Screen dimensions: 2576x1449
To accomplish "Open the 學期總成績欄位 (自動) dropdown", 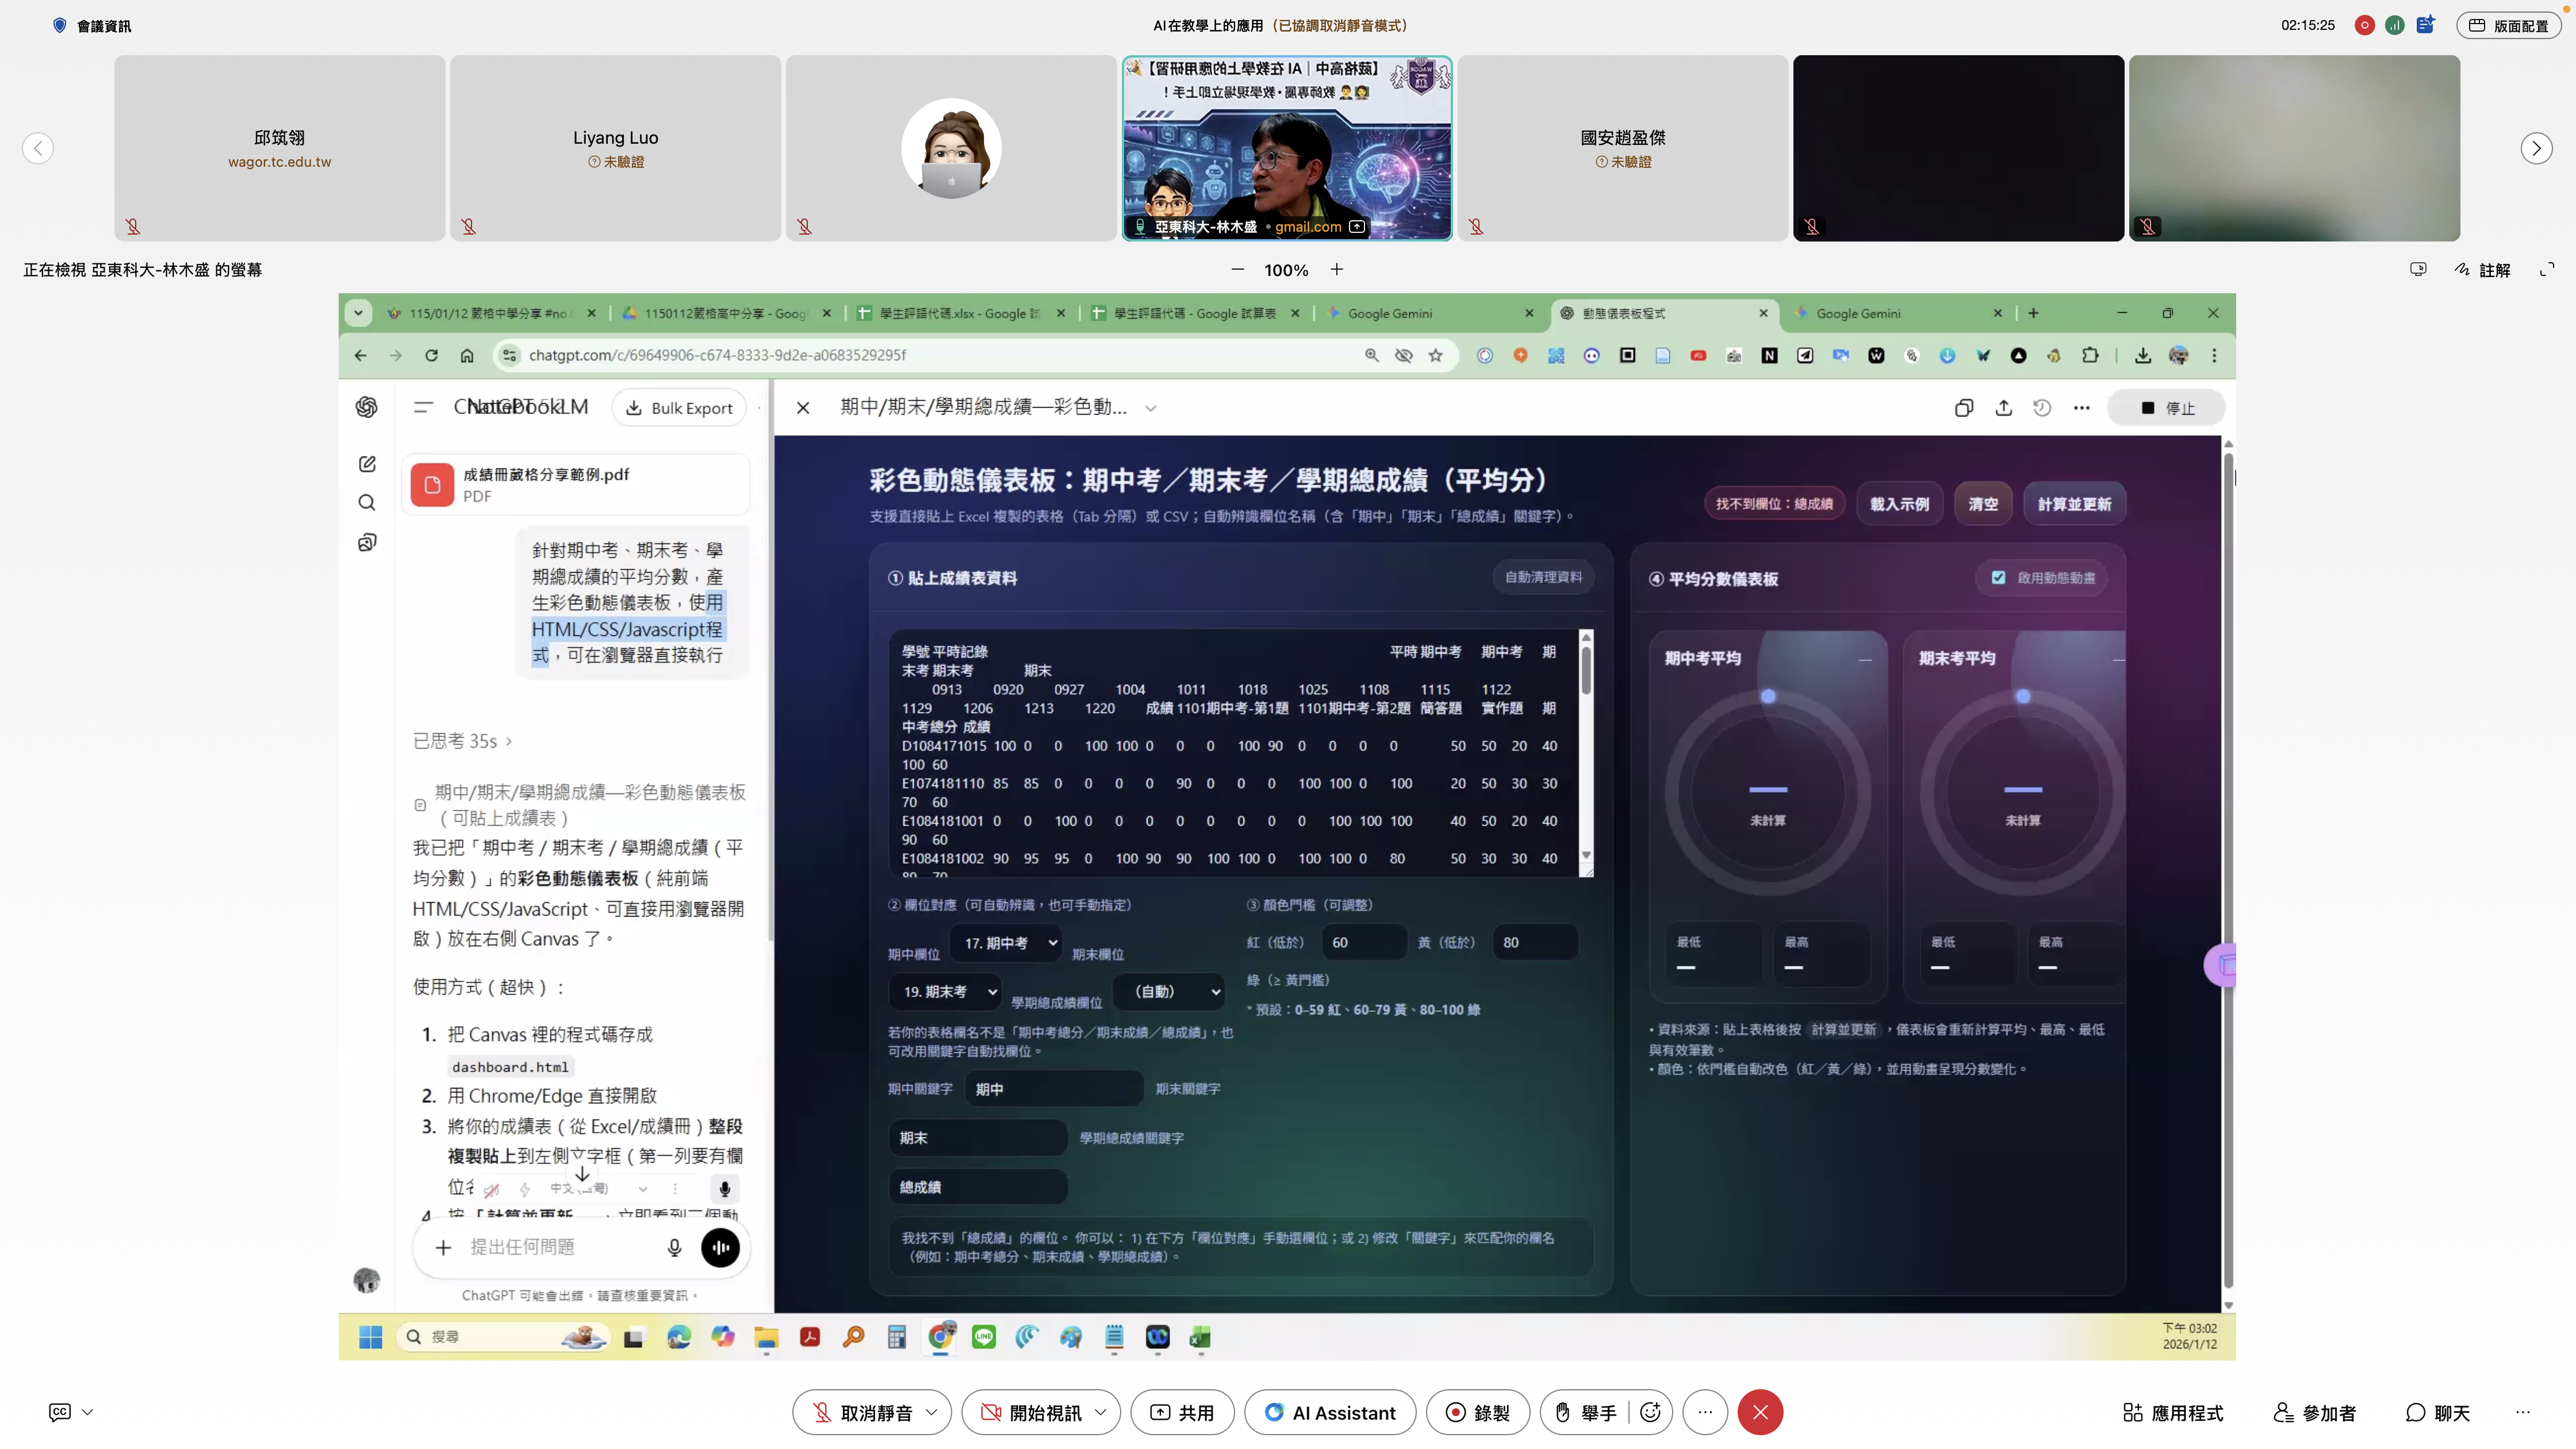I will [1168, 992].
